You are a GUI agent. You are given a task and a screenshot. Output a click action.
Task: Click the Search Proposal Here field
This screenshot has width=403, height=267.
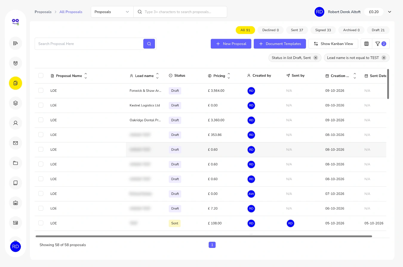coord(89,44)
